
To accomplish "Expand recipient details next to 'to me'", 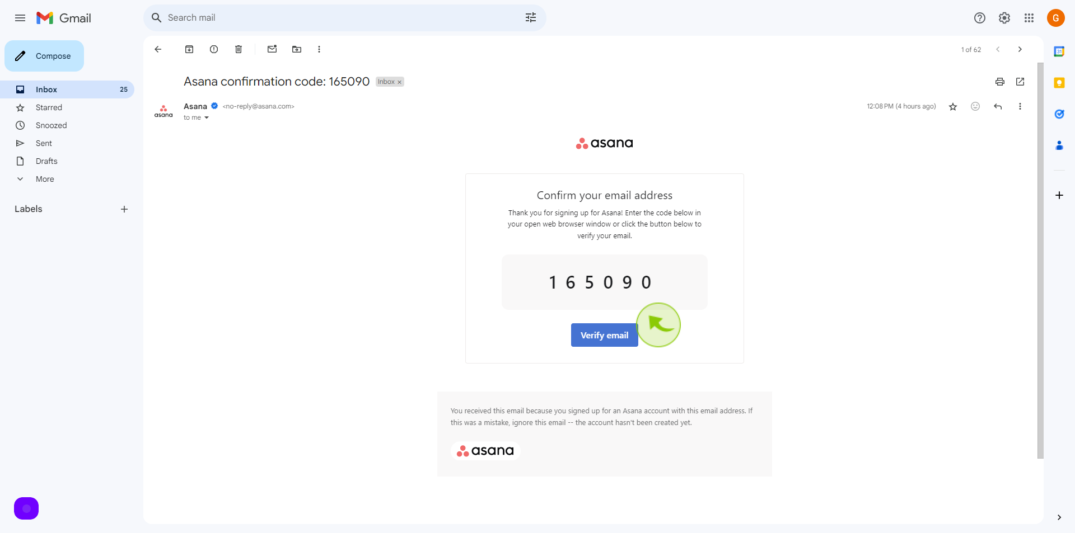I will pos(207,117).
